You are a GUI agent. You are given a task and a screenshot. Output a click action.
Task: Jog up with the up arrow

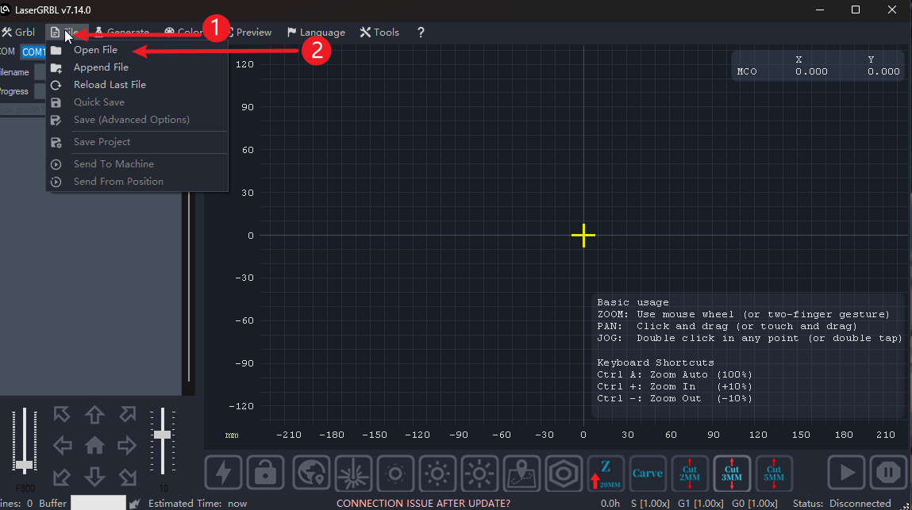[x=94, y=415]
